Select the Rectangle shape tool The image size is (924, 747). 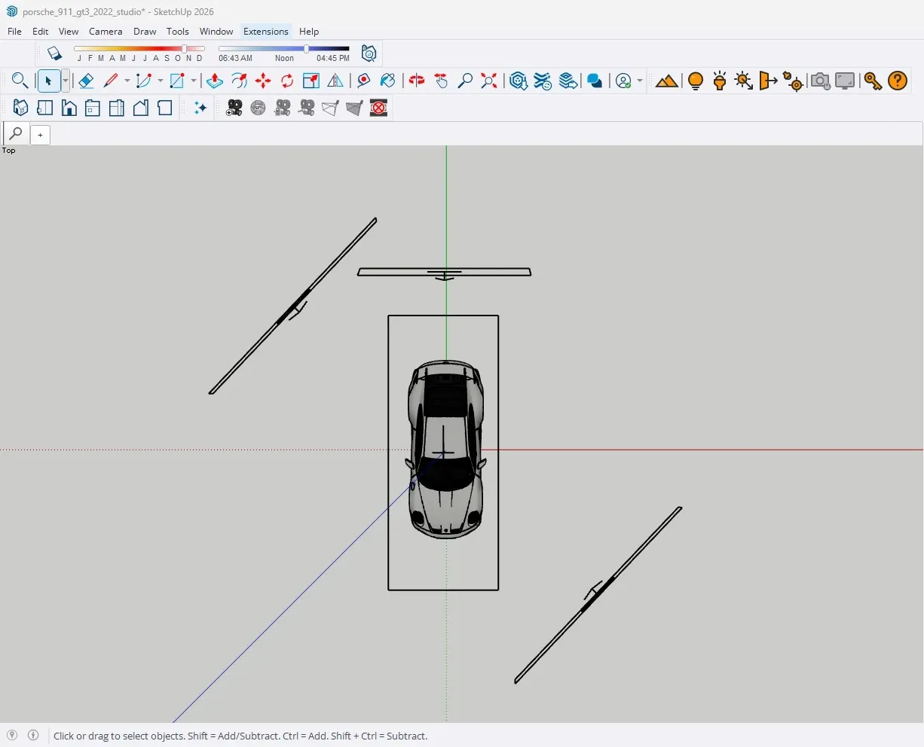(178, 81)
